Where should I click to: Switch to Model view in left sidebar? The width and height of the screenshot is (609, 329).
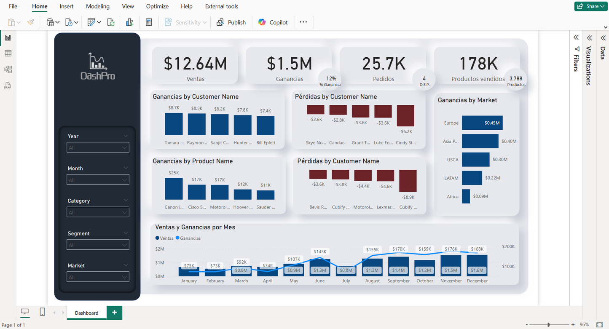pyautogui.click(x=8, y=70)
